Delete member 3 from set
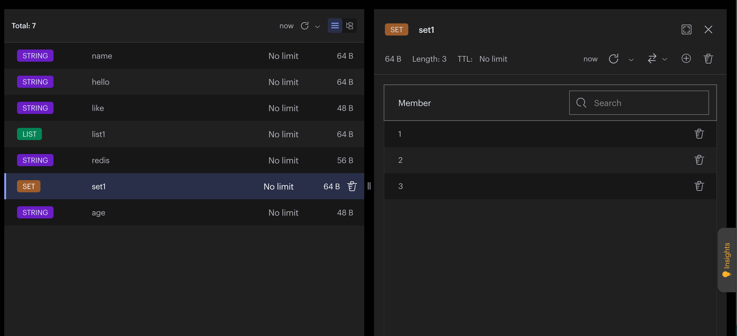Image resolution: width=737 pixels, height=336 pixels. 699,186
